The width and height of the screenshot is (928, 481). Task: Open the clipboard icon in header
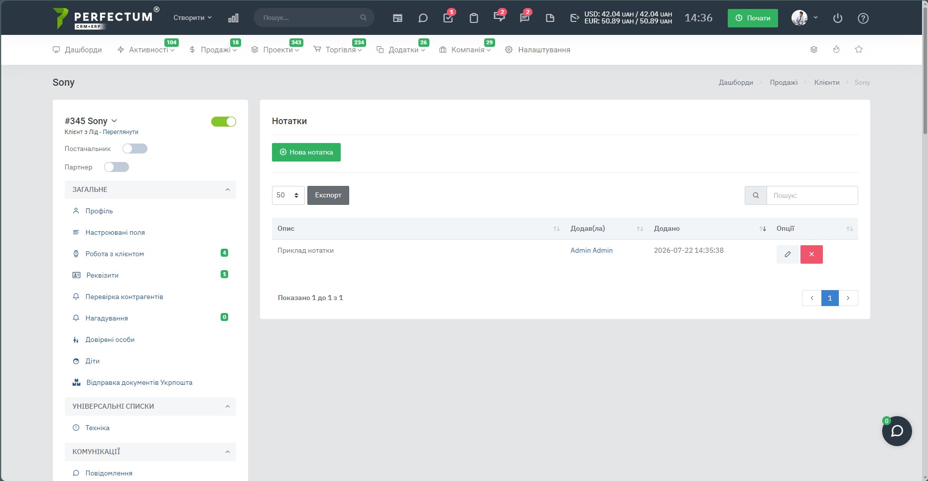coord(474,18)
